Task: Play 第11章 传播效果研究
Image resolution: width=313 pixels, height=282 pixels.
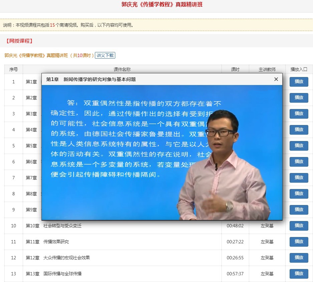Action: point(298,242)
